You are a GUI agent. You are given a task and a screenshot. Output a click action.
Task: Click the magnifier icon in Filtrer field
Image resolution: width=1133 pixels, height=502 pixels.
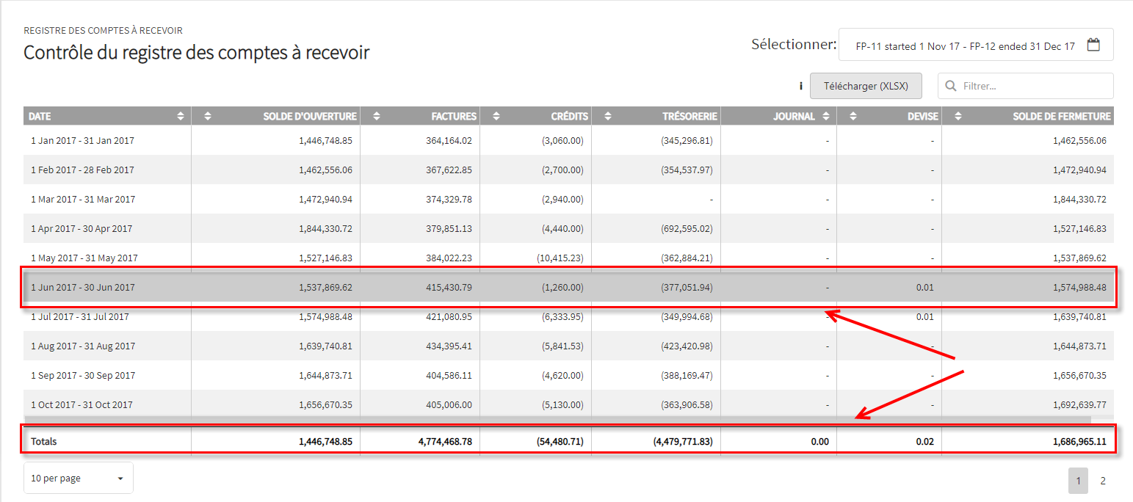pos(951,86)
